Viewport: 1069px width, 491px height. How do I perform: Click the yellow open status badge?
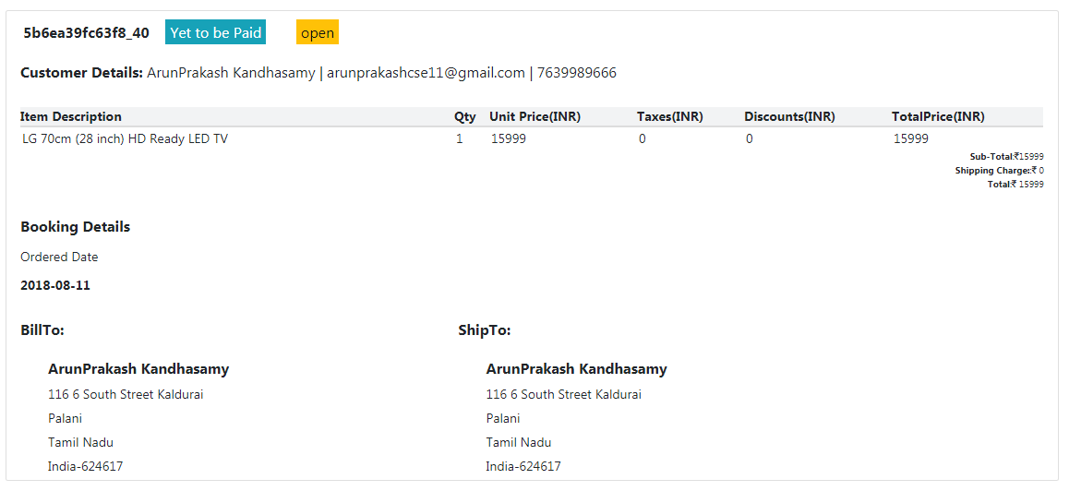pos(318,33)
